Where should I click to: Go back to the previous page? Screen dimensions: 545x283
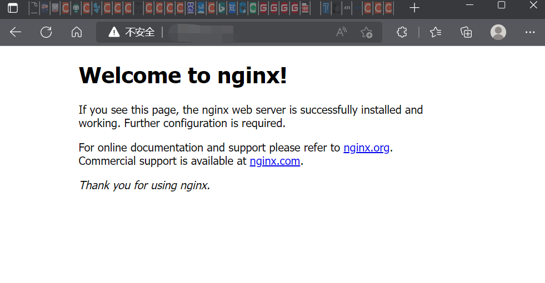click(16, 32)
